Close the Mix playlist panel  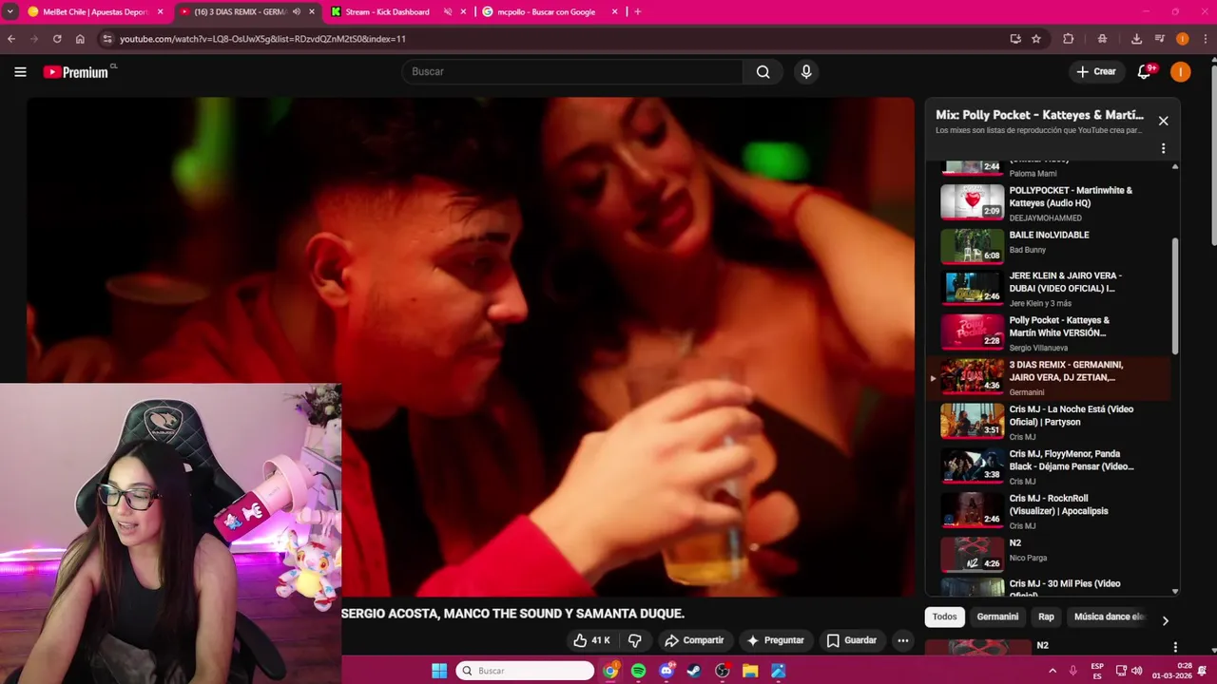(1163, 121)
